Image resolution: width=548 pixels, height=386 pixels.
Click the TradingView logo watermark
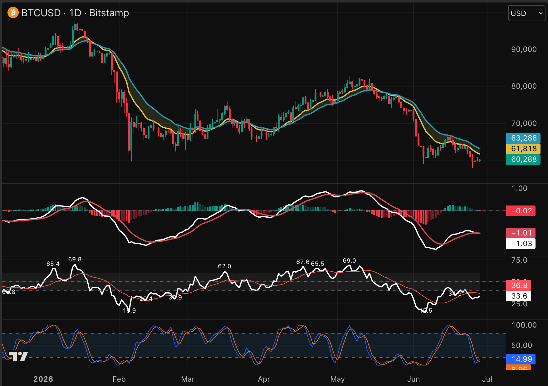click(x=18, y=356)
